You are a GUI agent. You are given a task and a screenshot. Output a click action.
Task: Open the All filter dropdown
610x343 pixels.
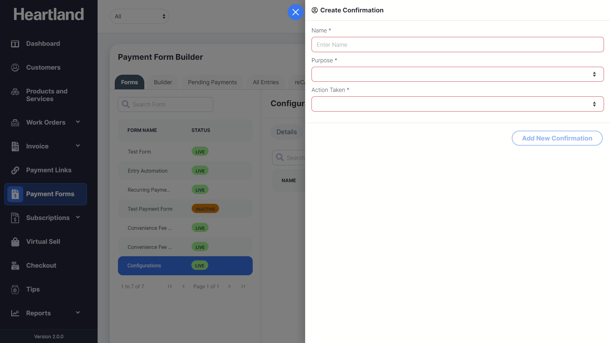tap(139, 17)
